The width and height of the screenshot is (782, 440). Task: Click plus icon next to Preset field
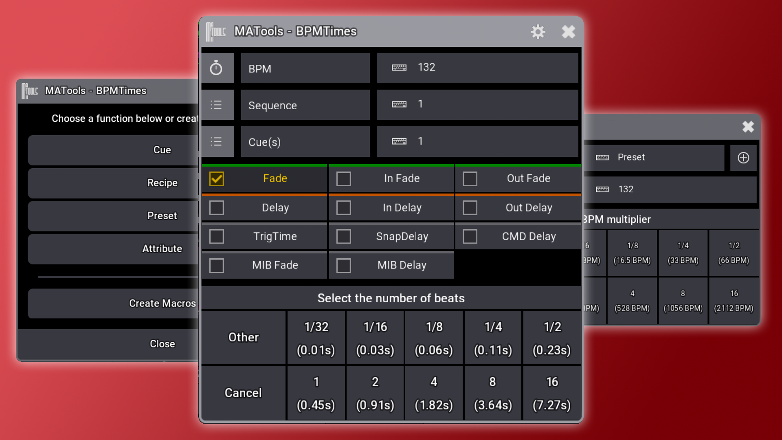[x=743, y=158]
